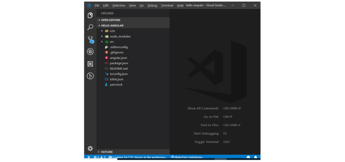
Task: Select the angular.json file name
Action: point(118,58)
